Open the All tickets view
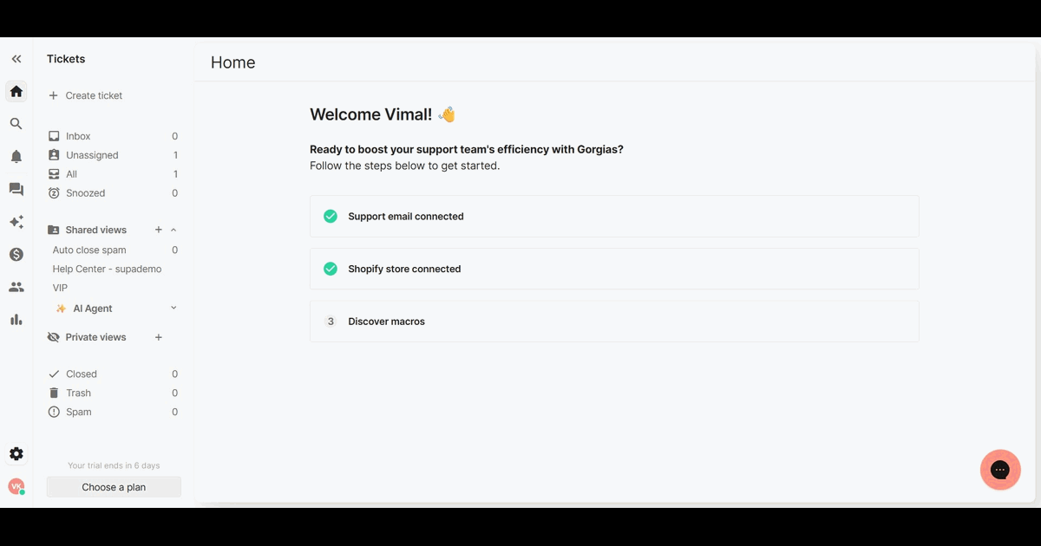 point(114,174)
